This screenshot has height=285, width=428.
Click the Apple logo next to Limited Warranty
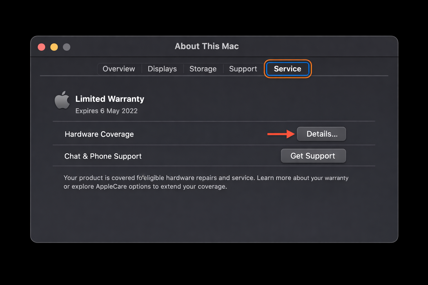click(x=62, y=101)
